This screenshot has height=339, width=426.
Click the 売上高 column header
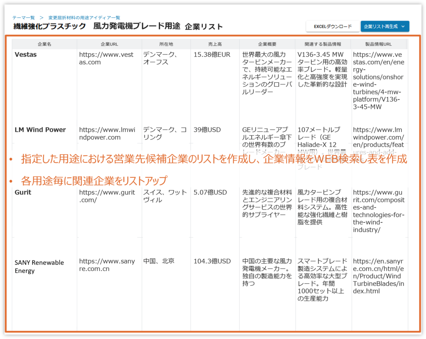click(x=215, y=44)
